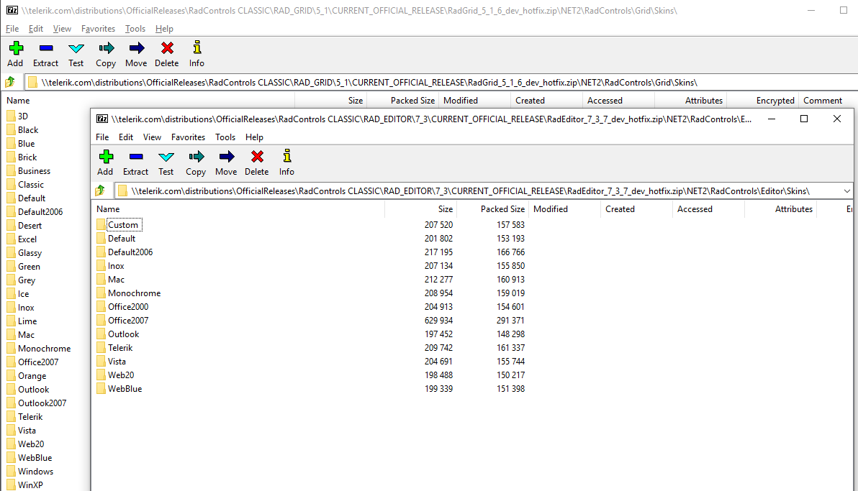The height and width of the screenshot is (491, 858).
Task: Select Lime folder name in RadGrid window
Action: pos(27,321)
